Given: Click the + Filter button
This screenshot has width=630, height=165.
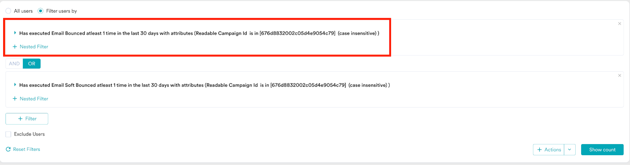Looking at the screenshot, I should pos(27,119).
